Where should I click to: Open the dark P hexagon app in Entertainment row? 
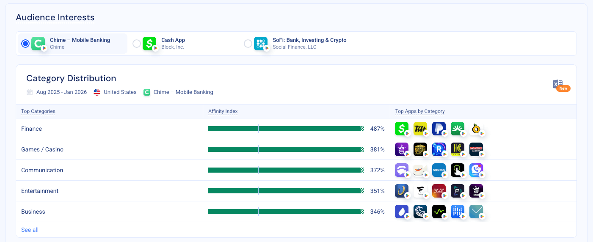coord(458,191)
